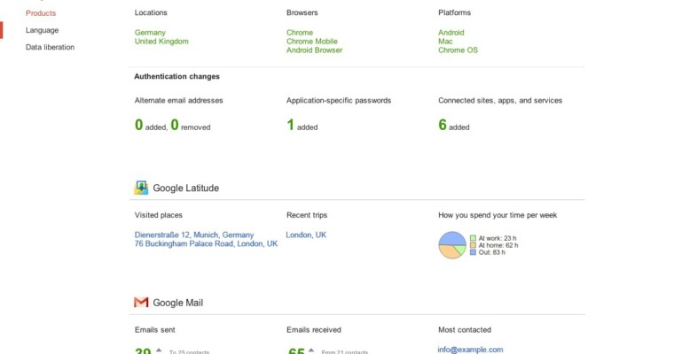Click the Visited places label

coord(159,215)
